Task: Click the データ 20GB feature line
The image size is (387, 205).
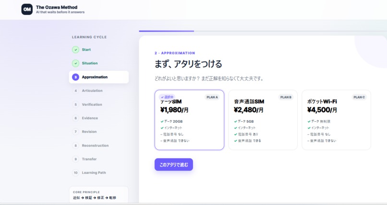Action: coord(171,121)
